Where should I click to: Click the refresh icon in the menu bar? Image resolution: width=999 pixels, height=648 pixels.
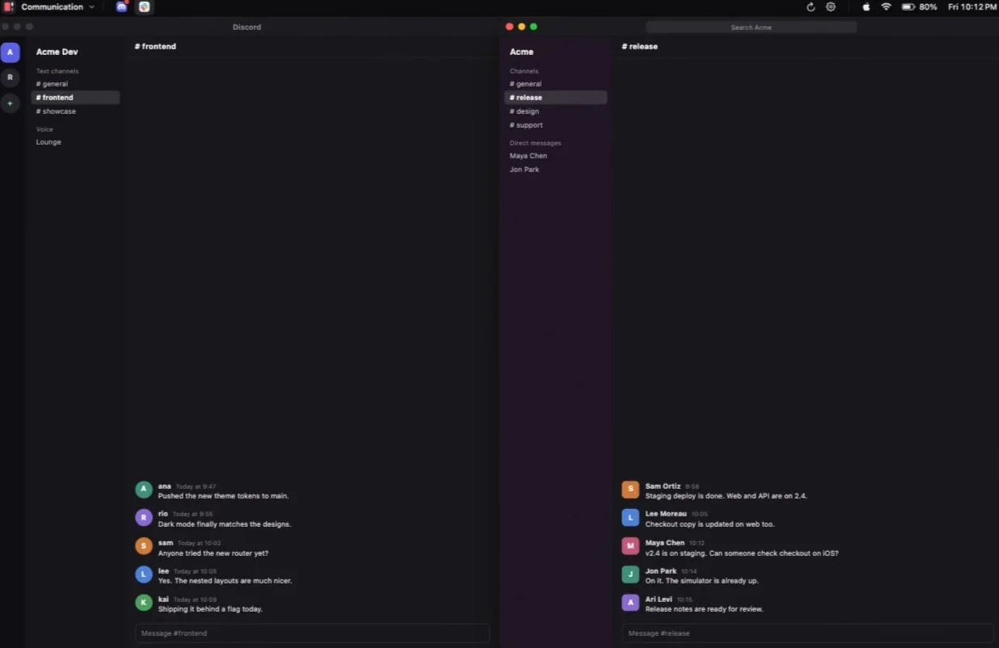click(x=811, y=6)
